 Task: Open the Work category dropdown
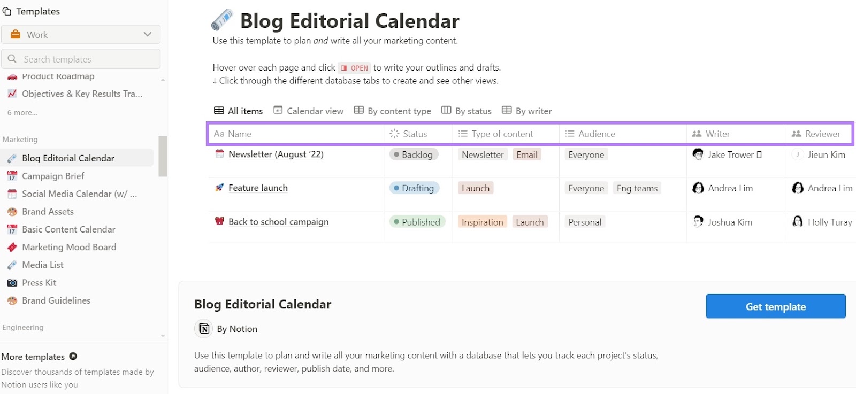point(81,35)
